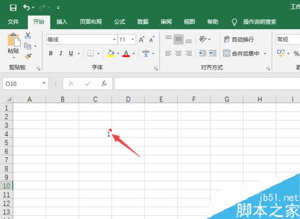
Task: Apply percent style
Action: coord(296,53)
